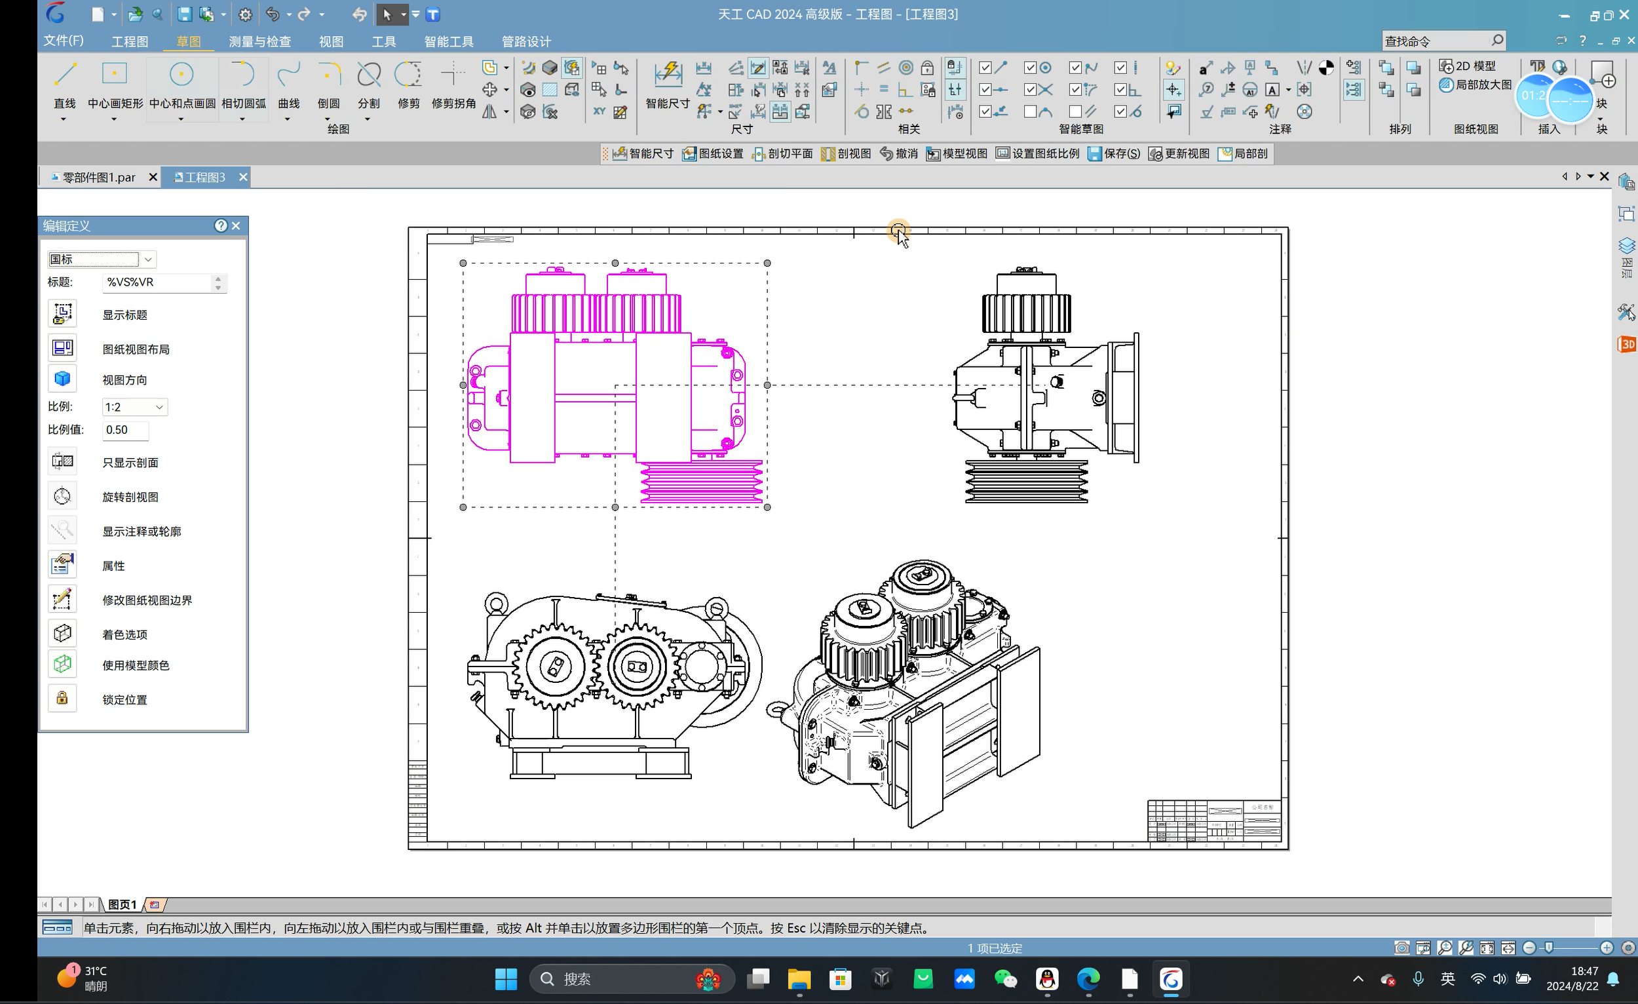Image resolution: width=1638 pixels, height=1004 pixels.
Task: Expand the 块 block dropdown arrow
Action: [x=1600, y=120]
